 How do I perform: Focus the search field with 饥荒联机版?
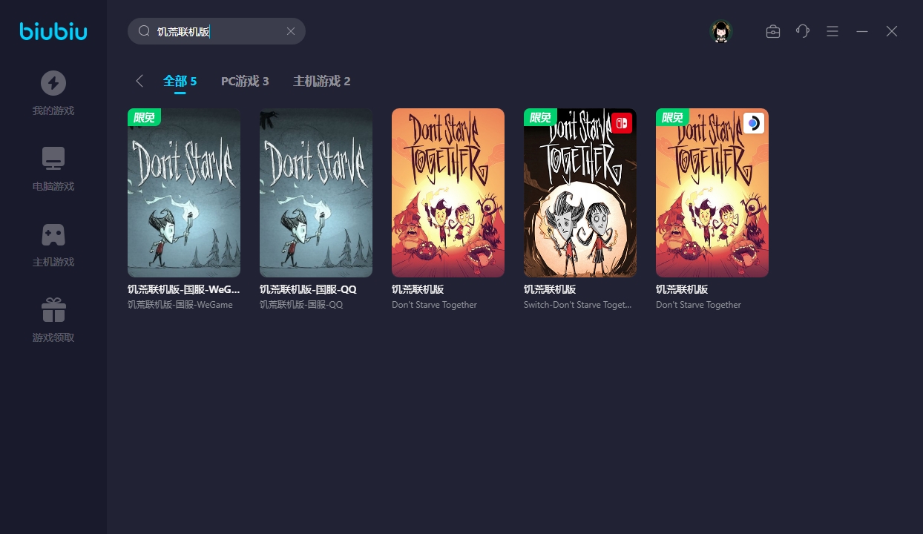[x=217, y=31]
